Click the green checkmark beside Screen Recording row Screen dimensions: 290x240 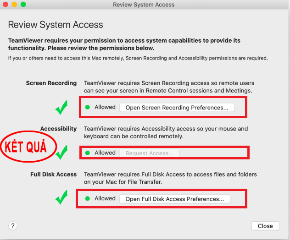[61, 109]
